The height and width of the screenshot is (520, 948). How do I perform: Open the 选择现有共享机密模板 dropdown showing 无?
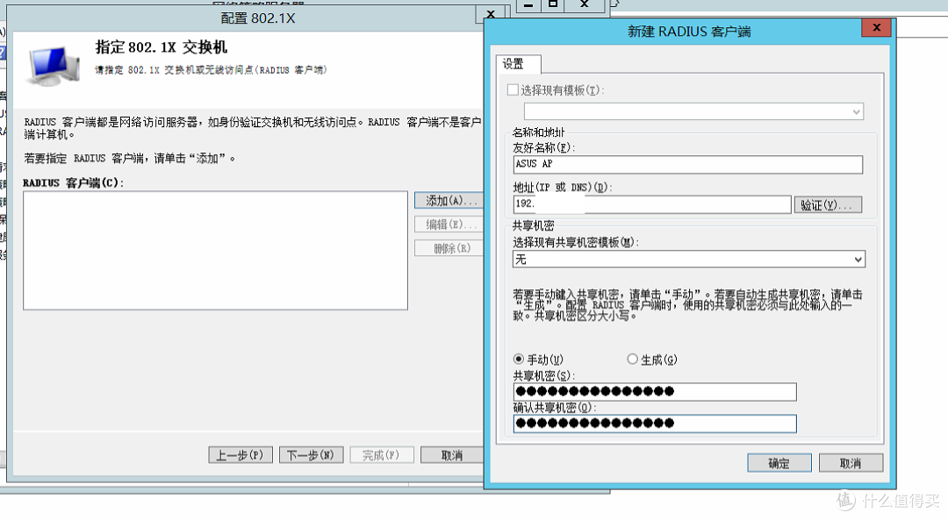click(x=689, y=259)
